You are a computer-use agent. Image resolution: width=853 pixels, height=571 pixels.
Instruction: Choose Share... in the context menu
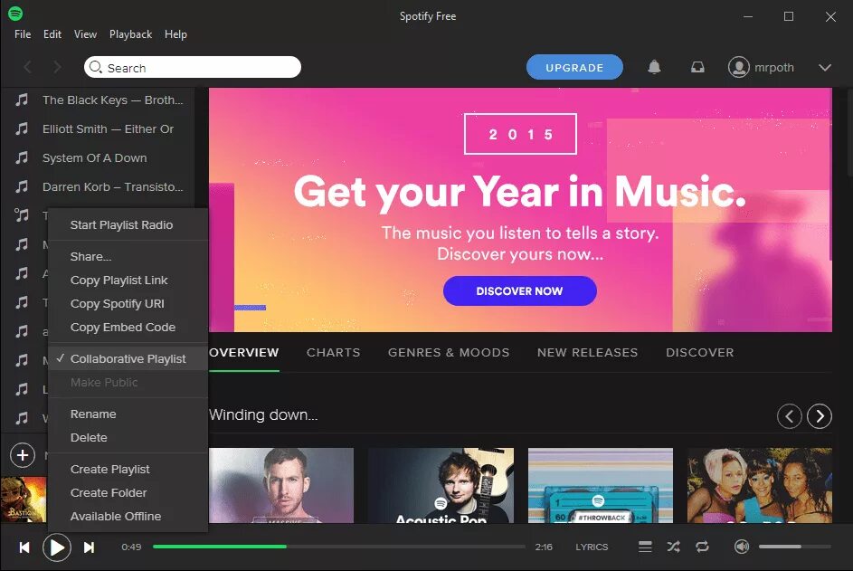(128, 256)
